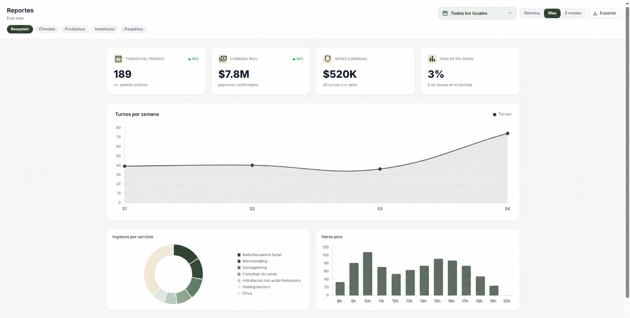This screenshot has width=630, height=318.
Task: Click the 8h bar in Horas pico
Action: [x=340, y=289]
